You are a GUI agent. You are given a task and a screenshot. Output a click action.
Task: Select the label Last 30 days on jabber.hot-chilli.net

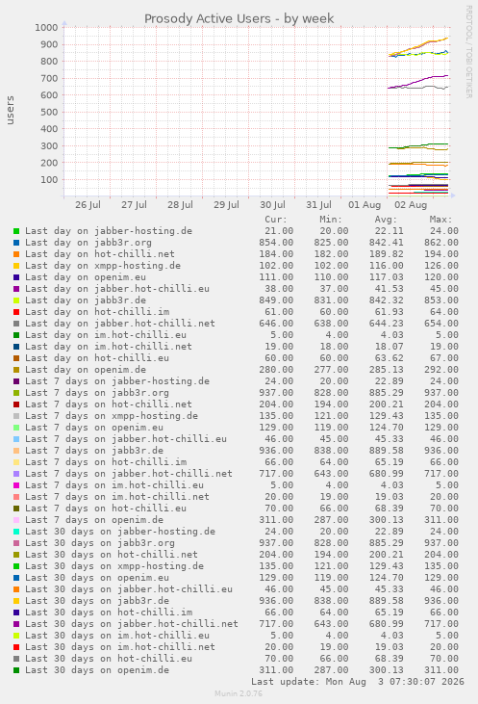[132, 624]
